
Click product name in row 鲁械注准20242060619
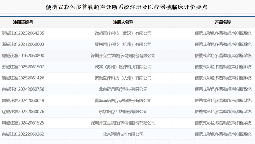(223, 101)
